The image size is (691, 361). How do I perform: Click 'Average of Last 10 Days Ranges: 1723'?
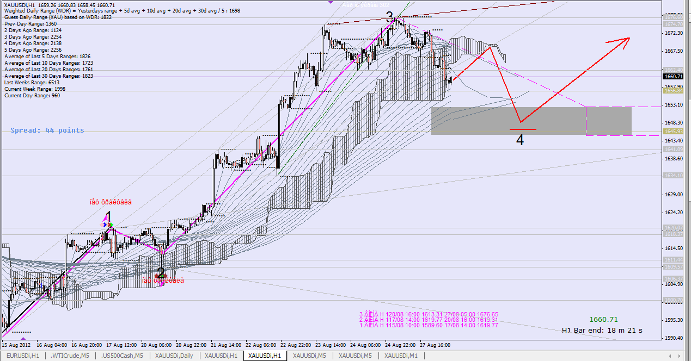click(48, 63)
